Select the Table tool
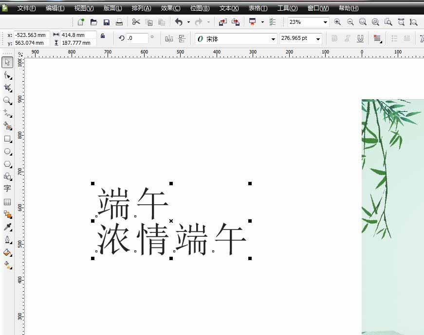 point(7,202)
